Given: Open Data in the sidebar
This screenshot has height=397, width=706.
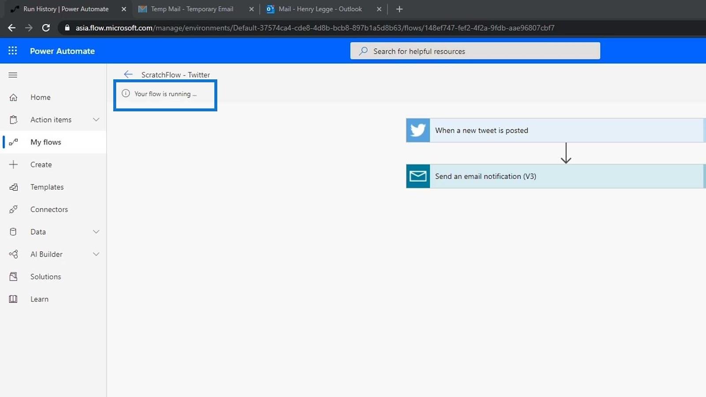Looking at the screenshot, I should (53, 232).
